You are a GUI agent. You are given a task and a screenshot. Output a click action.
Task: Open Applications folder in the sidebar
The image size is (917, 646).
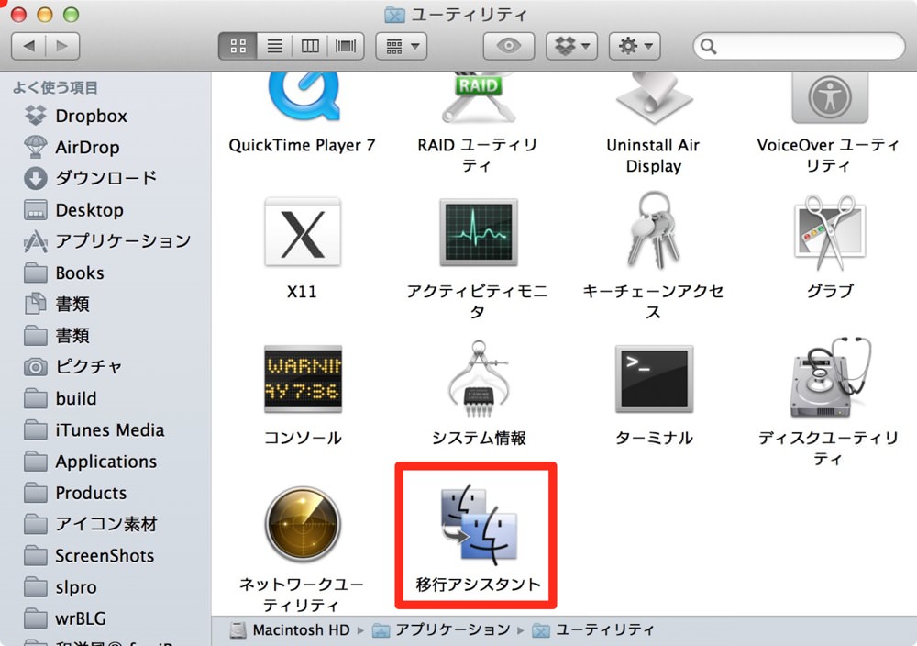105,462
